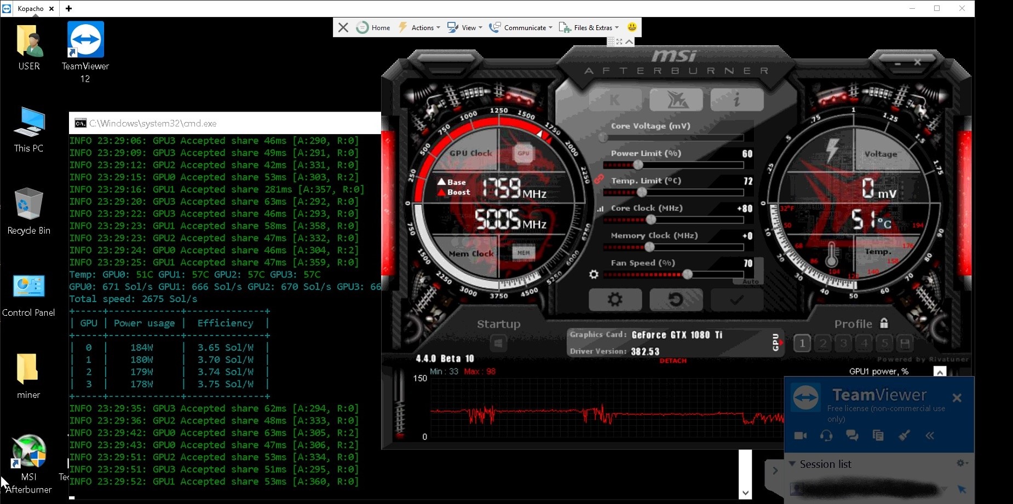Screen dimensions: 1013x504
Task: Open file box icon in TeamViewer panel
Action: (878, 436)
